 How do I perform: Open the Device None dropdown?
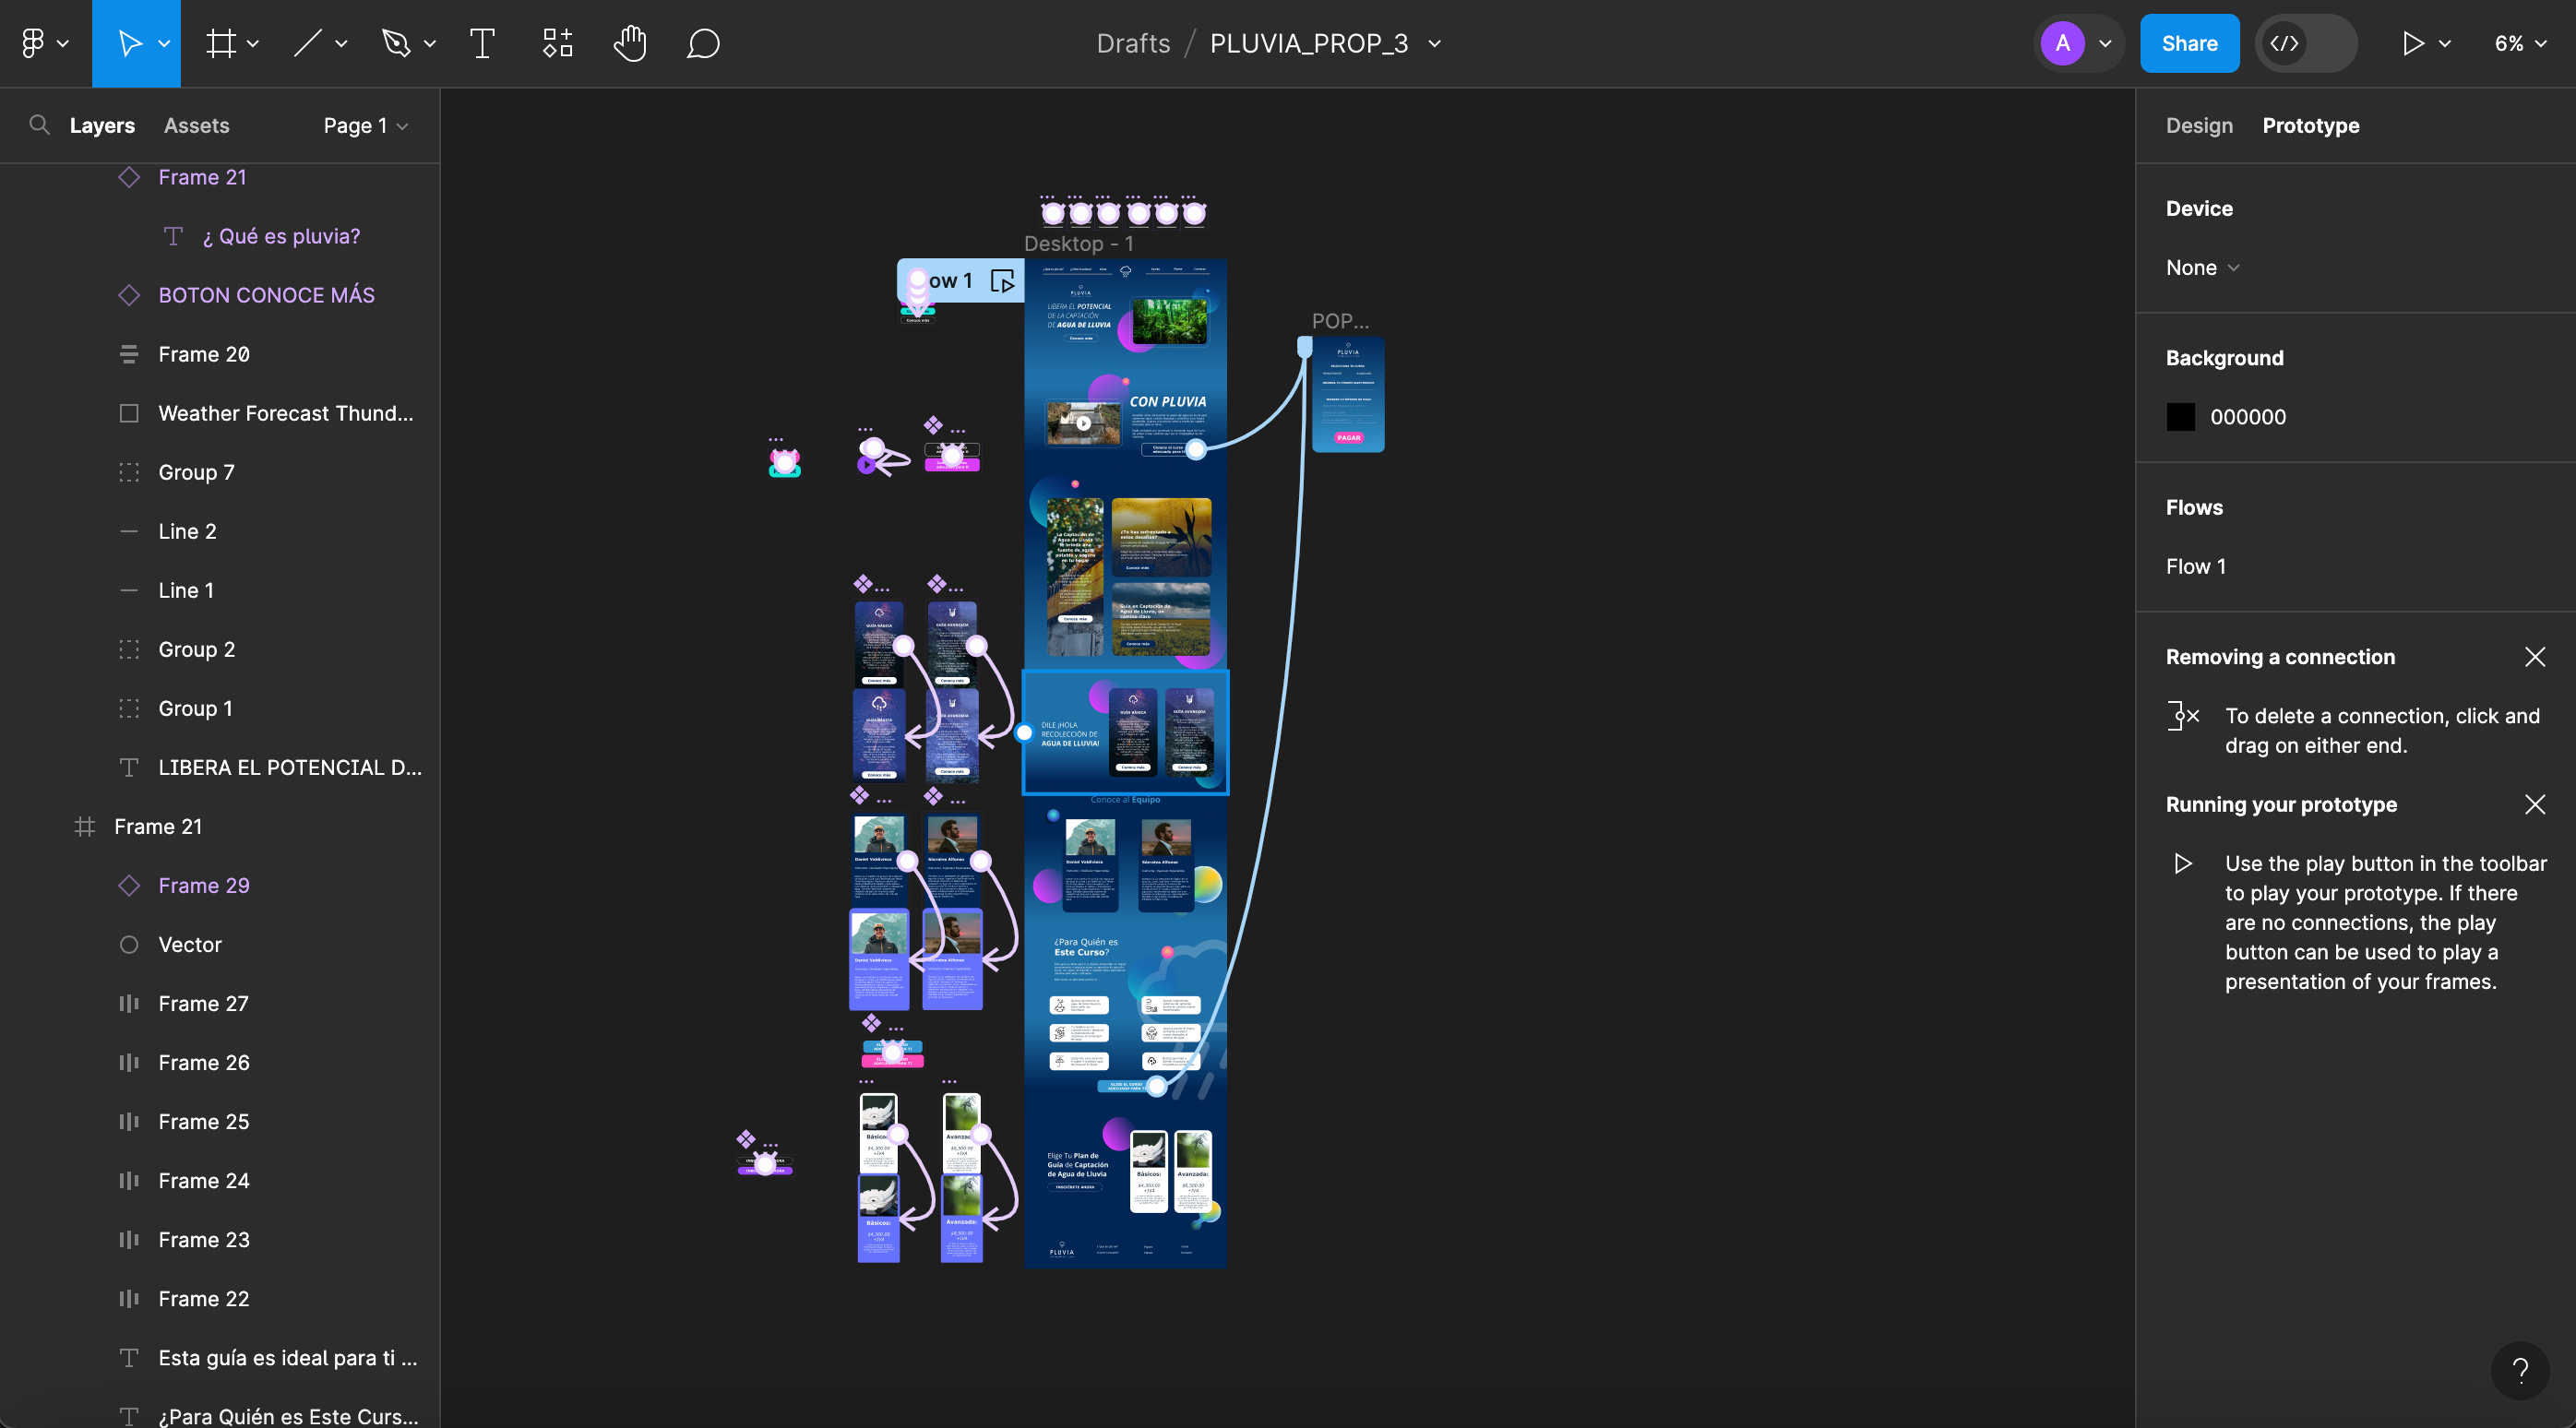(2202, 268)
